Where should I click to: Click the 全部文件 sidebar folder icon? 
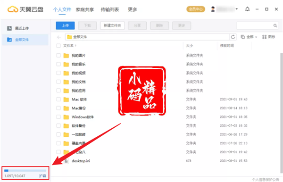click(x=9, y=40)
